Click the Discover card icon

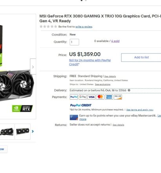tap(118, 97)
